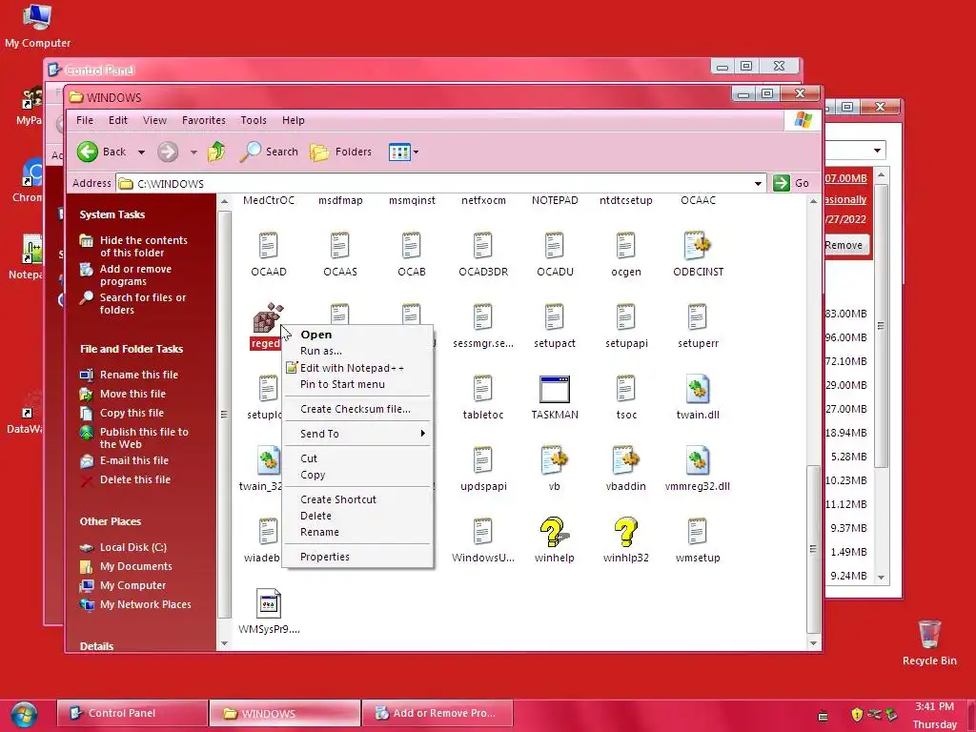Screen dimensions: 976x732
Task: Expand the Send To submenu
Action: click(x=357, y=434)
